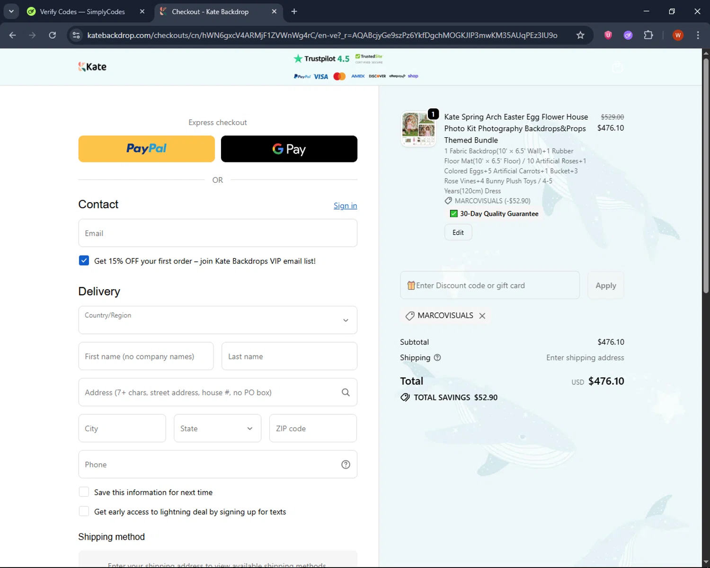Close the Checkout Kate Backdrop tab
Screen dimensions: 710x568
(274, 11)
